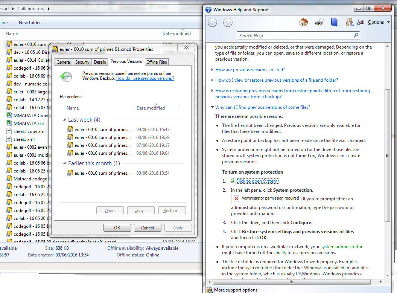Click New folder in Explorer toolbar

(x=30, y=23)
